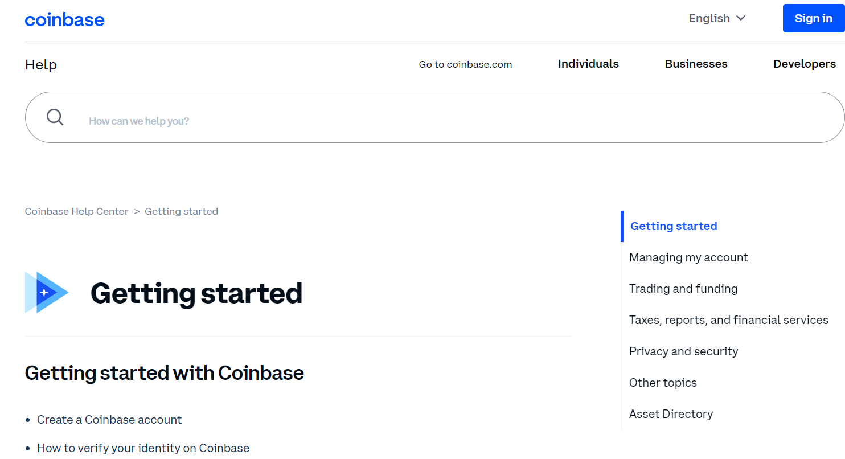Open the Individuals menu
Image resolution: width=845 pixels, height=459 pixels.
588,64
